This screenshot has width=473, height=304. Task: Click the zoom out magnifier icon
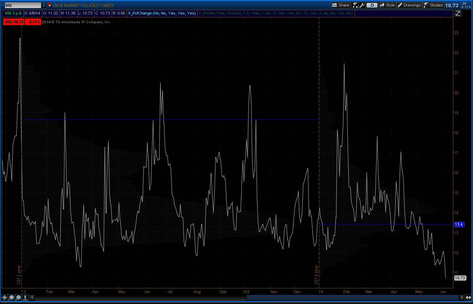(x=18, y=297)
